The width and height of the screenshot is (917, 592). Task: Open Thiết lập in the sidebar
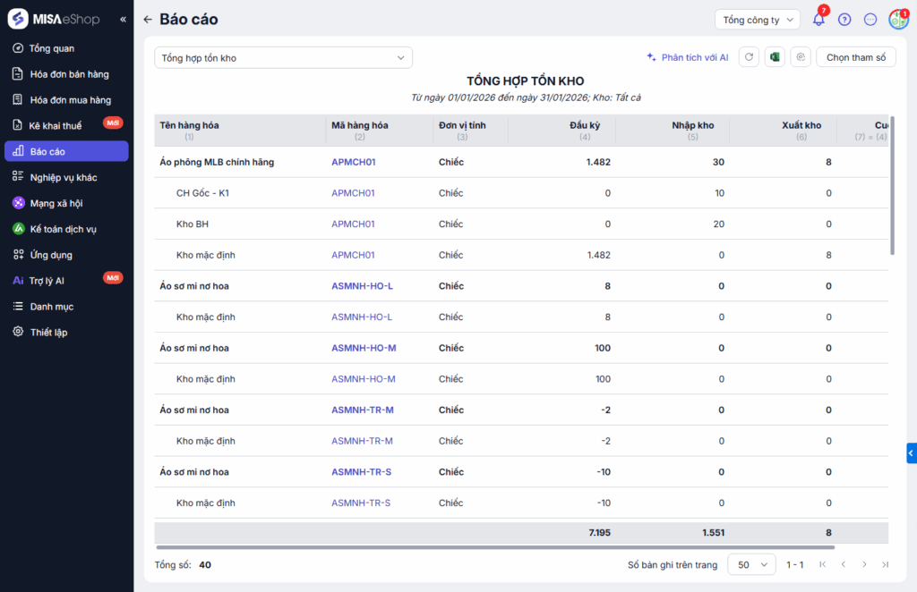(48, 332)
